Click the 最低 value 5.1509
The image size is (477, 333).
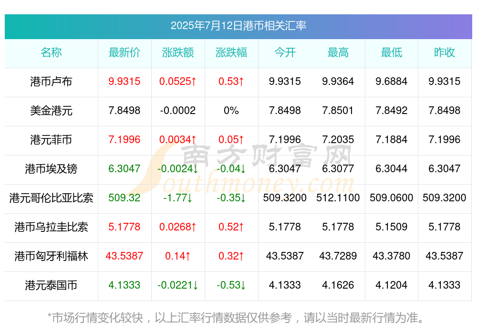coord(392,227)
